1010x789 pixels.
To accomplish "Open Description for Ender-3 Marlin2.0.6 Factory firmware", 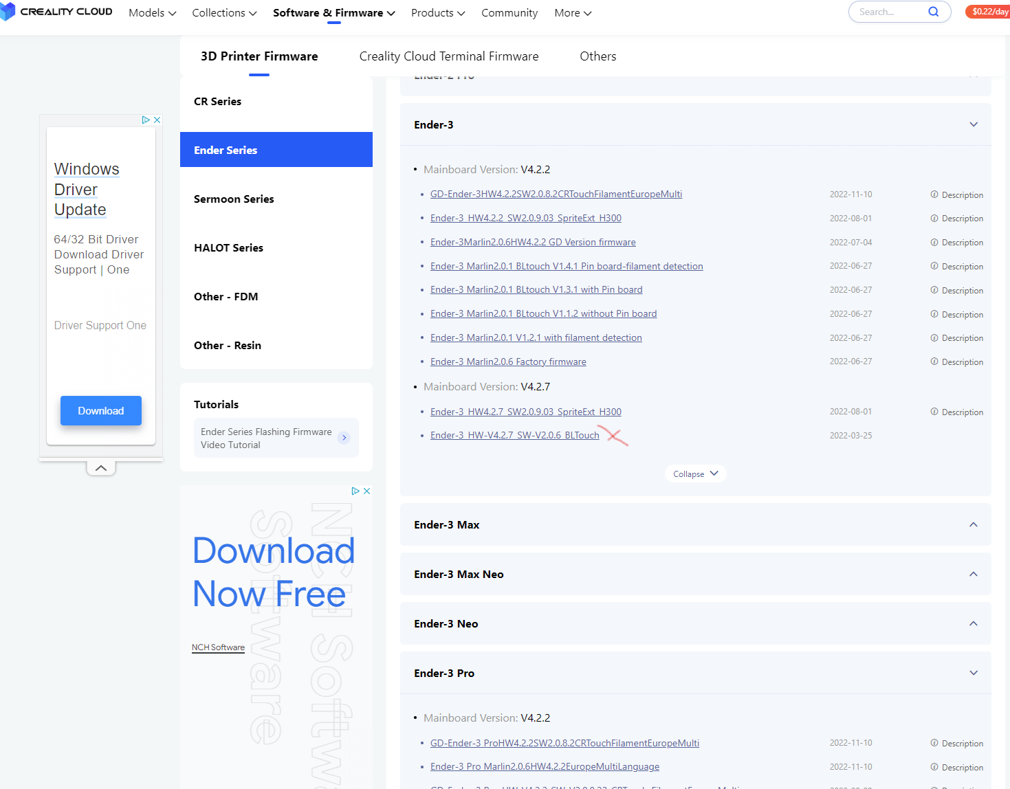I will click(x=957, y=362).
